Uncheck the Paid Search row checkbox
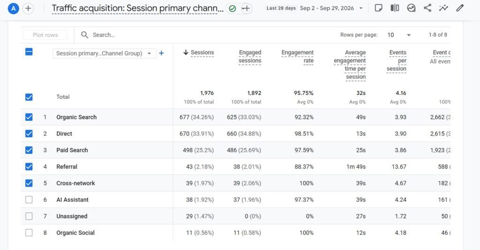This screenshot has height=250, width=480. pos(29,150)
